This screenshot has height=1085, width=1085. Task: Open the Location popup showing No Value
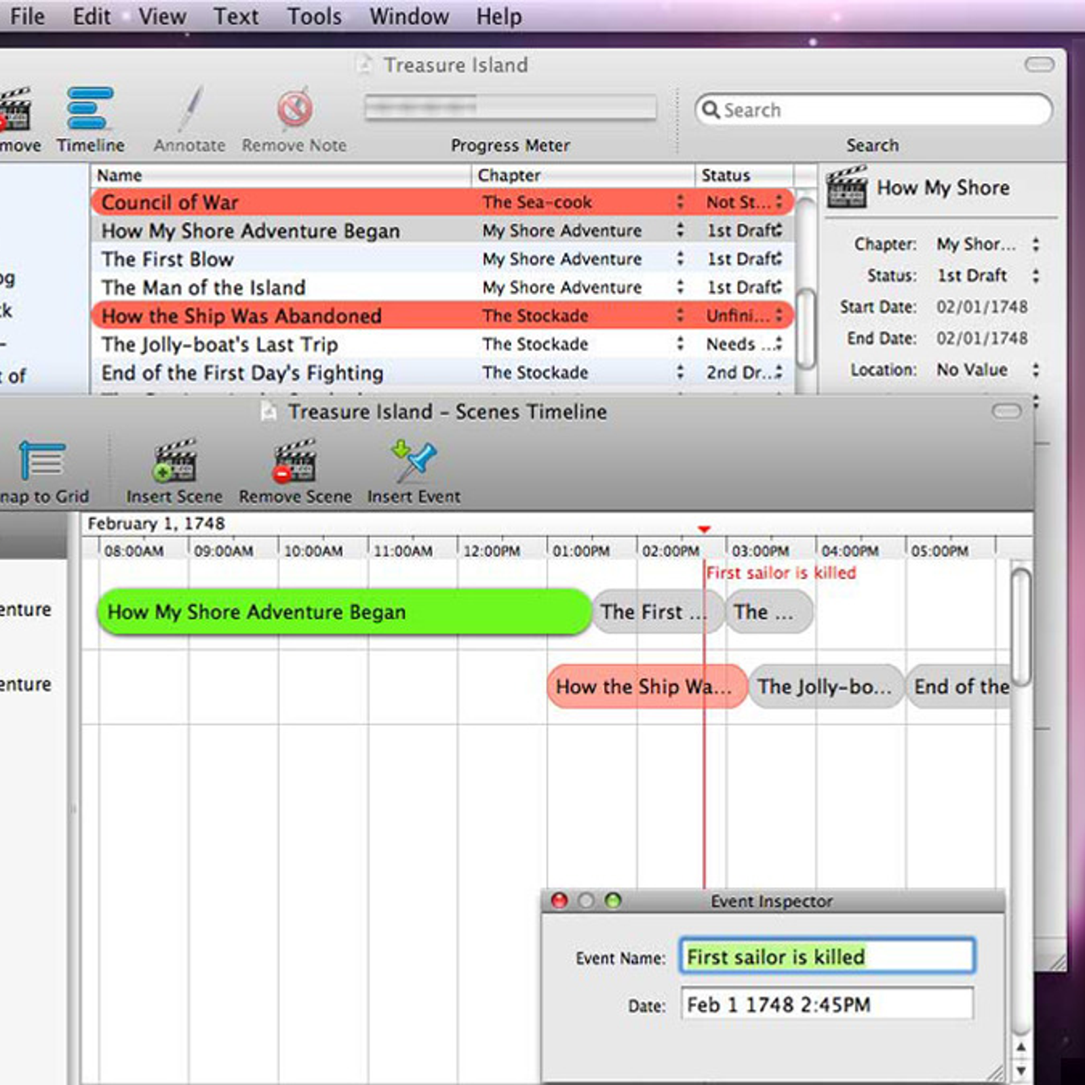point(1035,370)
